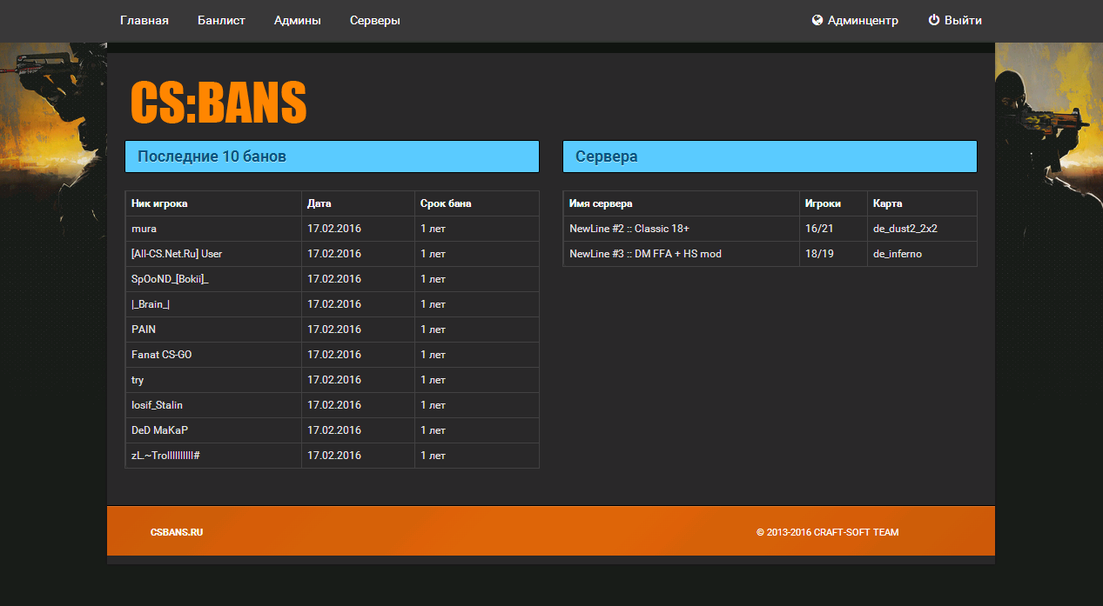Click the ban term in try's row
The width and height of the screenshot is (1103, 606).
[x=433, y=380]
